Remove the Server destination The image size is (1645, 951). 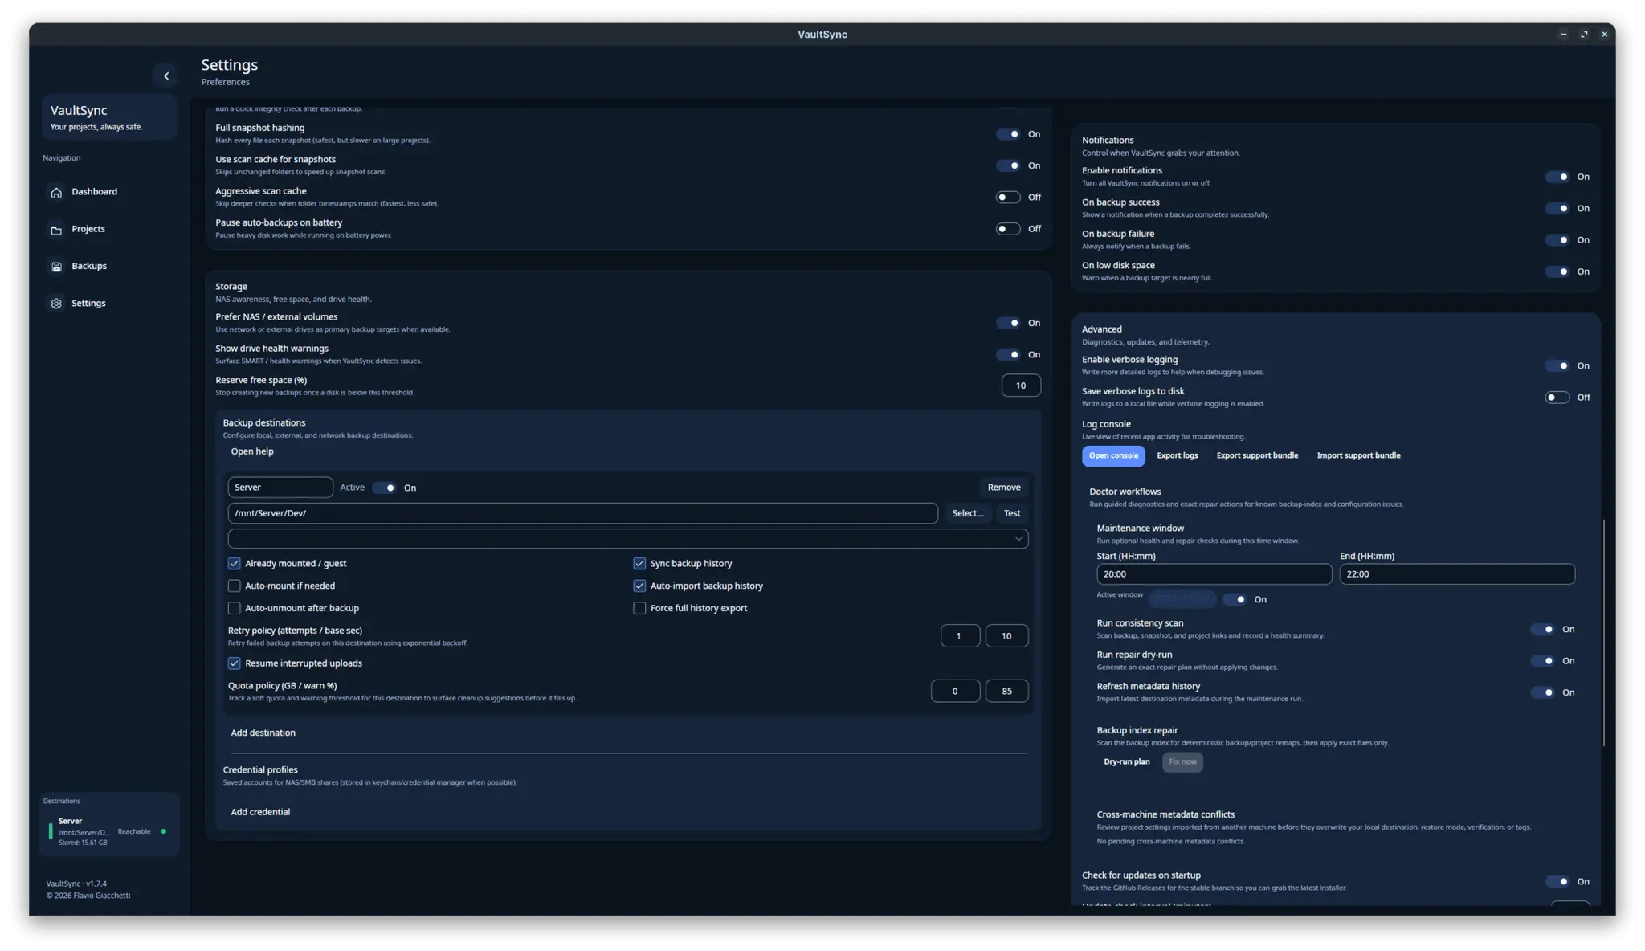coord(1004,488)
